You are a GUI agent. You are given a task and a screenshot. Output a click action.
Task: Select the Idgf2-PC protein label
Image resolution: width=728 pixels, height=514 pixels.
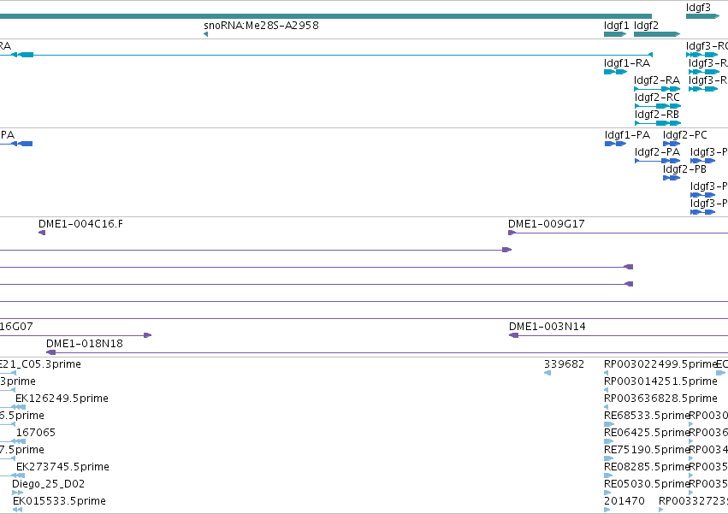pos(685,135)
